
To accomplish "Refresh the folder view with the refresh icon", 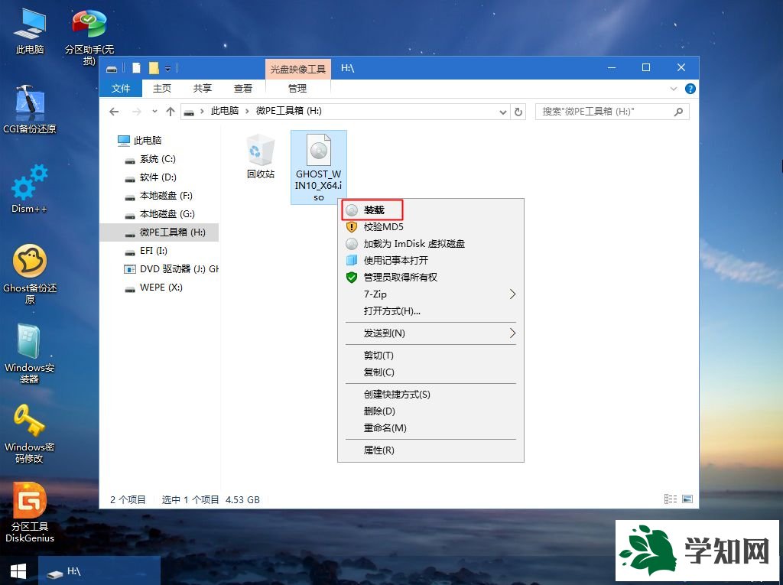I will click(519, 111).
